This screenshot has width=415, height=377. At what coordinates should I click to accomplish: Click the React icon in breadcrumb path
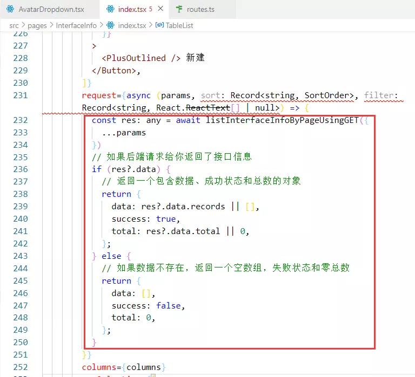(x=110, y=25)
